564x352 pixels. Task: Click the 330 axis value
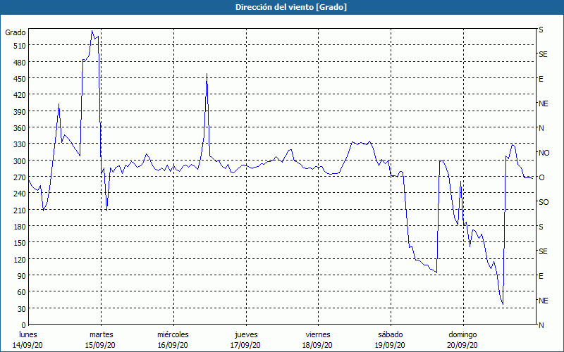[x=20, y=144]
